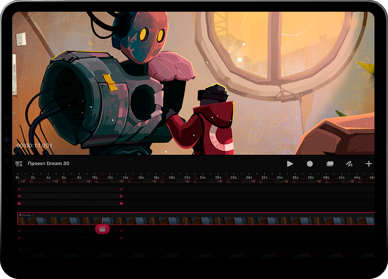Open the gallery from the grid icon
The image size is (388, 279).
[x=19, y=164]
